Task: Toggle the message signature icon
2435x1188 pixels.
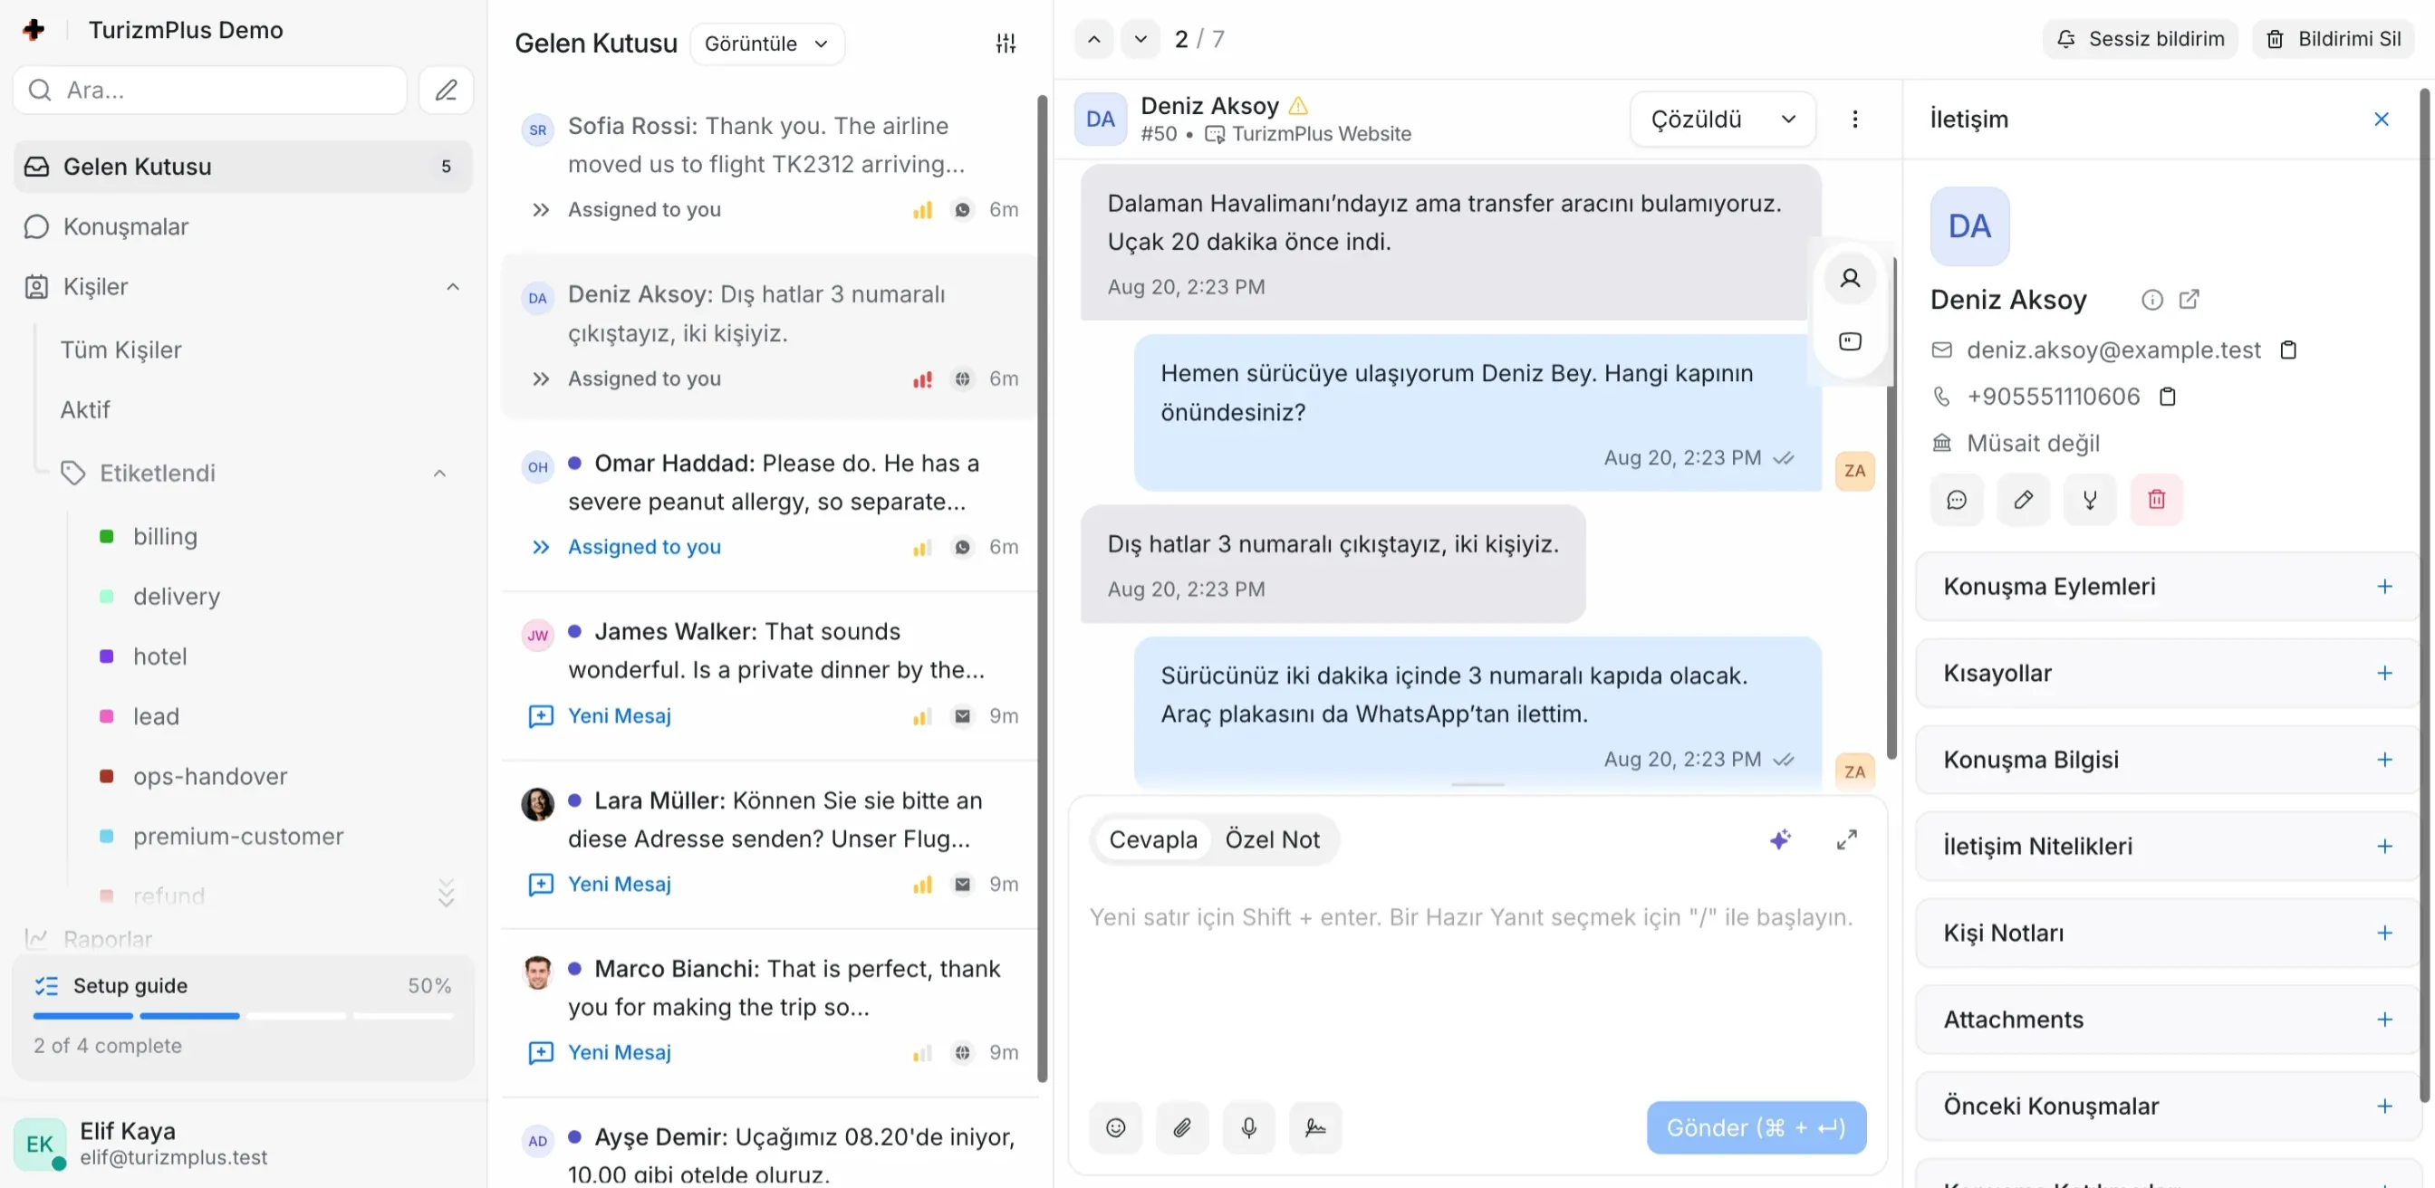Action: click(1314, 1127)
